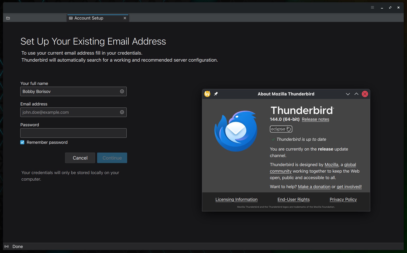Open the hamburger application menu

pyautogui.click(x=372, y=8)
